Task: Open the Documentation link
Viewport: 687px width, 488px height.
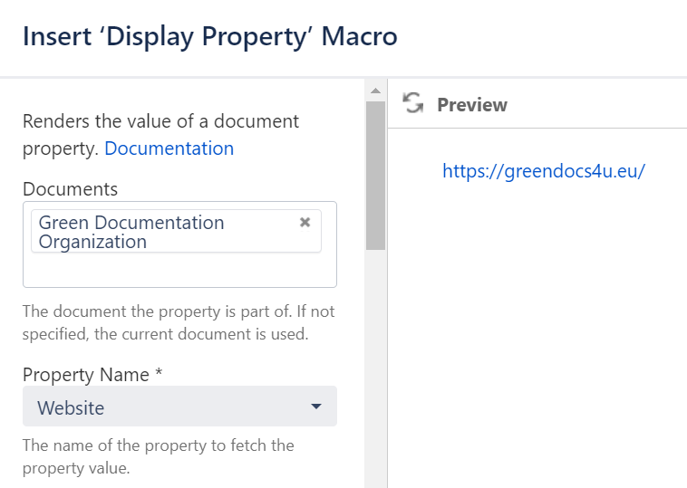Action: (x=169, y=148)
